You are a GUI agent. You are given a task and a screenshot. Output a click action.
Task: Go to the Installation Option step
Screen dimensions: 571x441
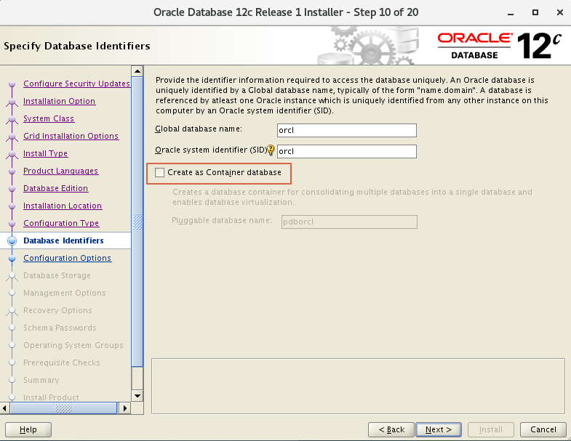tap(59, 101)
